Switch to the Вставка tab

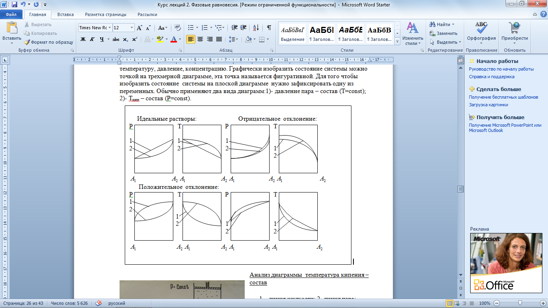click(65, 14)
